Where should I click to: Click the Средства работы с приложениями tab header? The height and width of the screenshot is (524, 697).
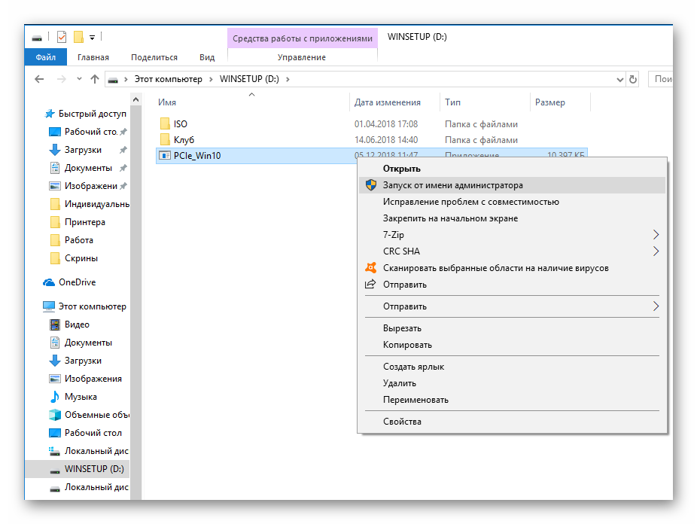click(303, 38)
